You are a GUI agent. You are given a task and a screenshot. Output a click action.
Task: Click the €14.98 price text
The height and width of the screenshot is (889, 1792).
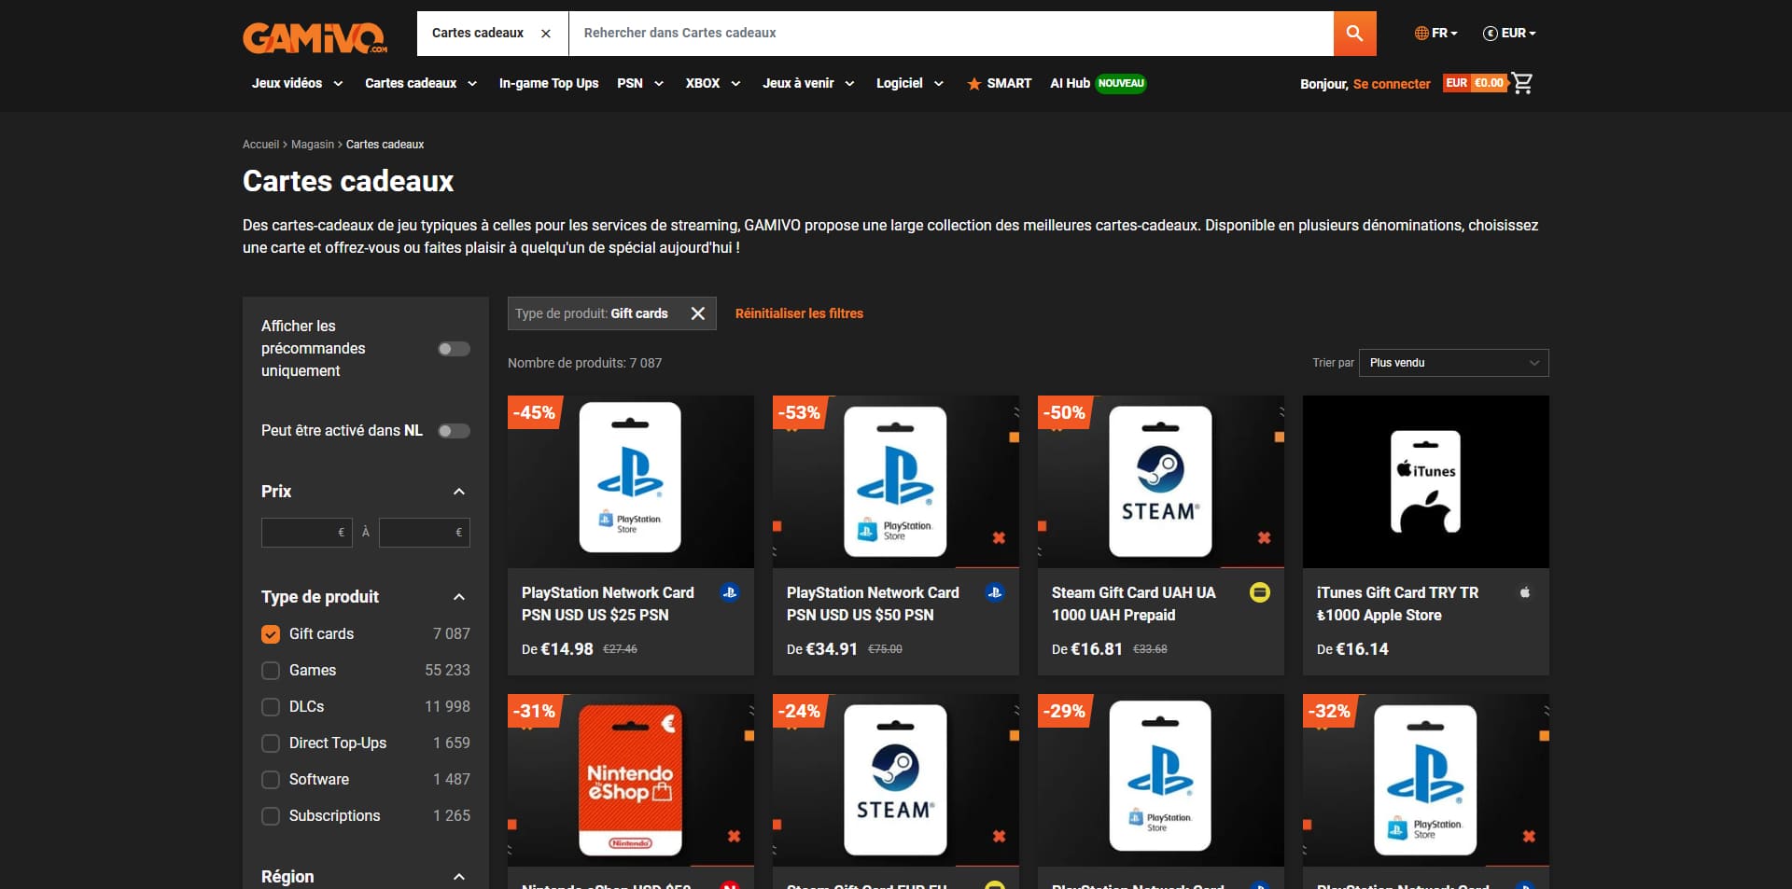coord(567,649)
